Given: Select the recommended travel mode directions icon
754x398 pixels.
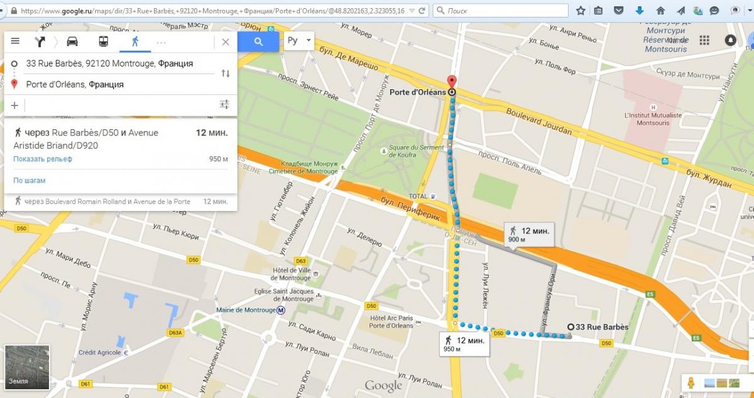Looking at the screenshot, I should (x=41, y=41).
